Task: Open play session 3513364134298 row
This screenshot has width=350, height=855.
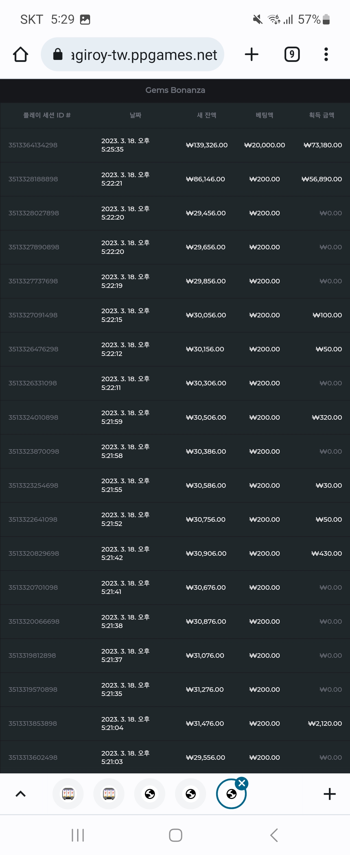Action: (x=175, y=145)
